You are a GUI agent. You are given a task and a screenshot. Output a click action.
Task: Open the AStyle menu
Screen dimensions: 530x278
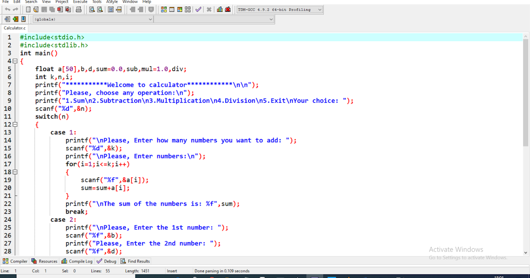[112, 2]
